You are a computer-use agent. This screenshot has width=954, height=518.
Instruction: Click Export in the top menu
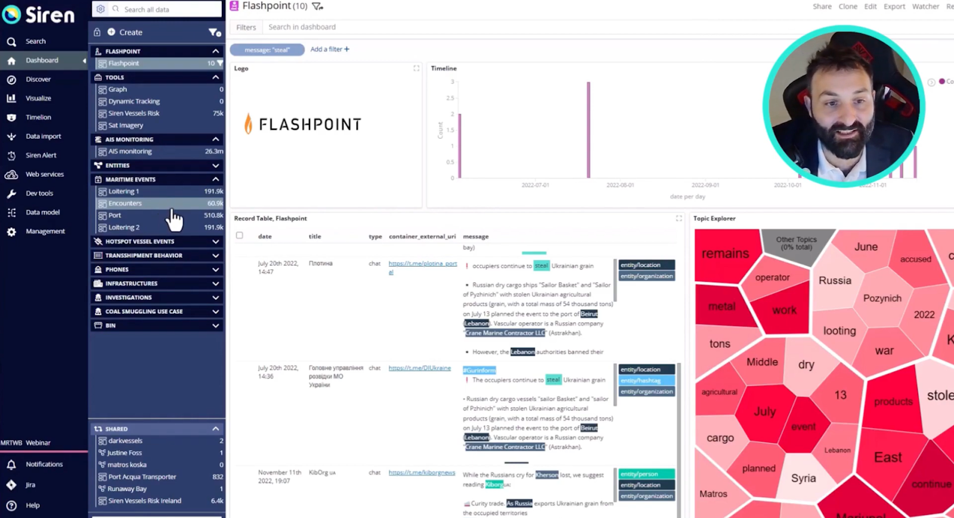pyautogui.click(x=894, y=7)
